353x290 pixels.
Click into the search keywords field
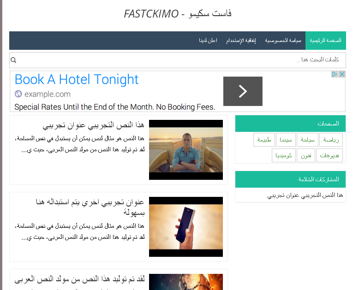click(177, 60)
